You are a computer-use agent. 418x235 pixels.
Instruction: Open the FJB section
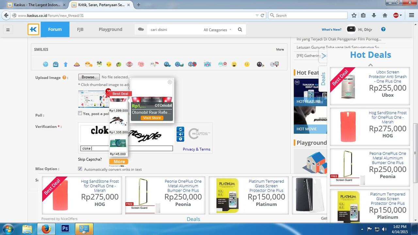pyautogui.click(x=80, y=29)
